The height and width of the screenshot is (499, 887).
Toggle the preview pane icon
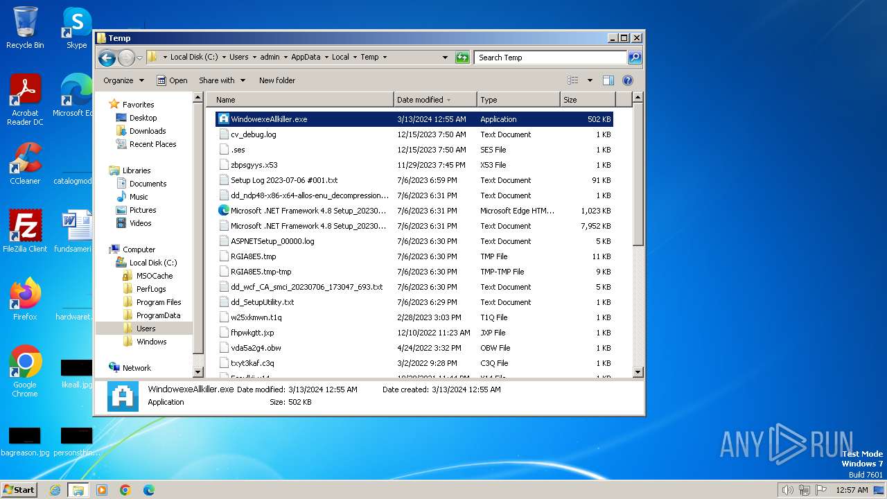point(608,80)
